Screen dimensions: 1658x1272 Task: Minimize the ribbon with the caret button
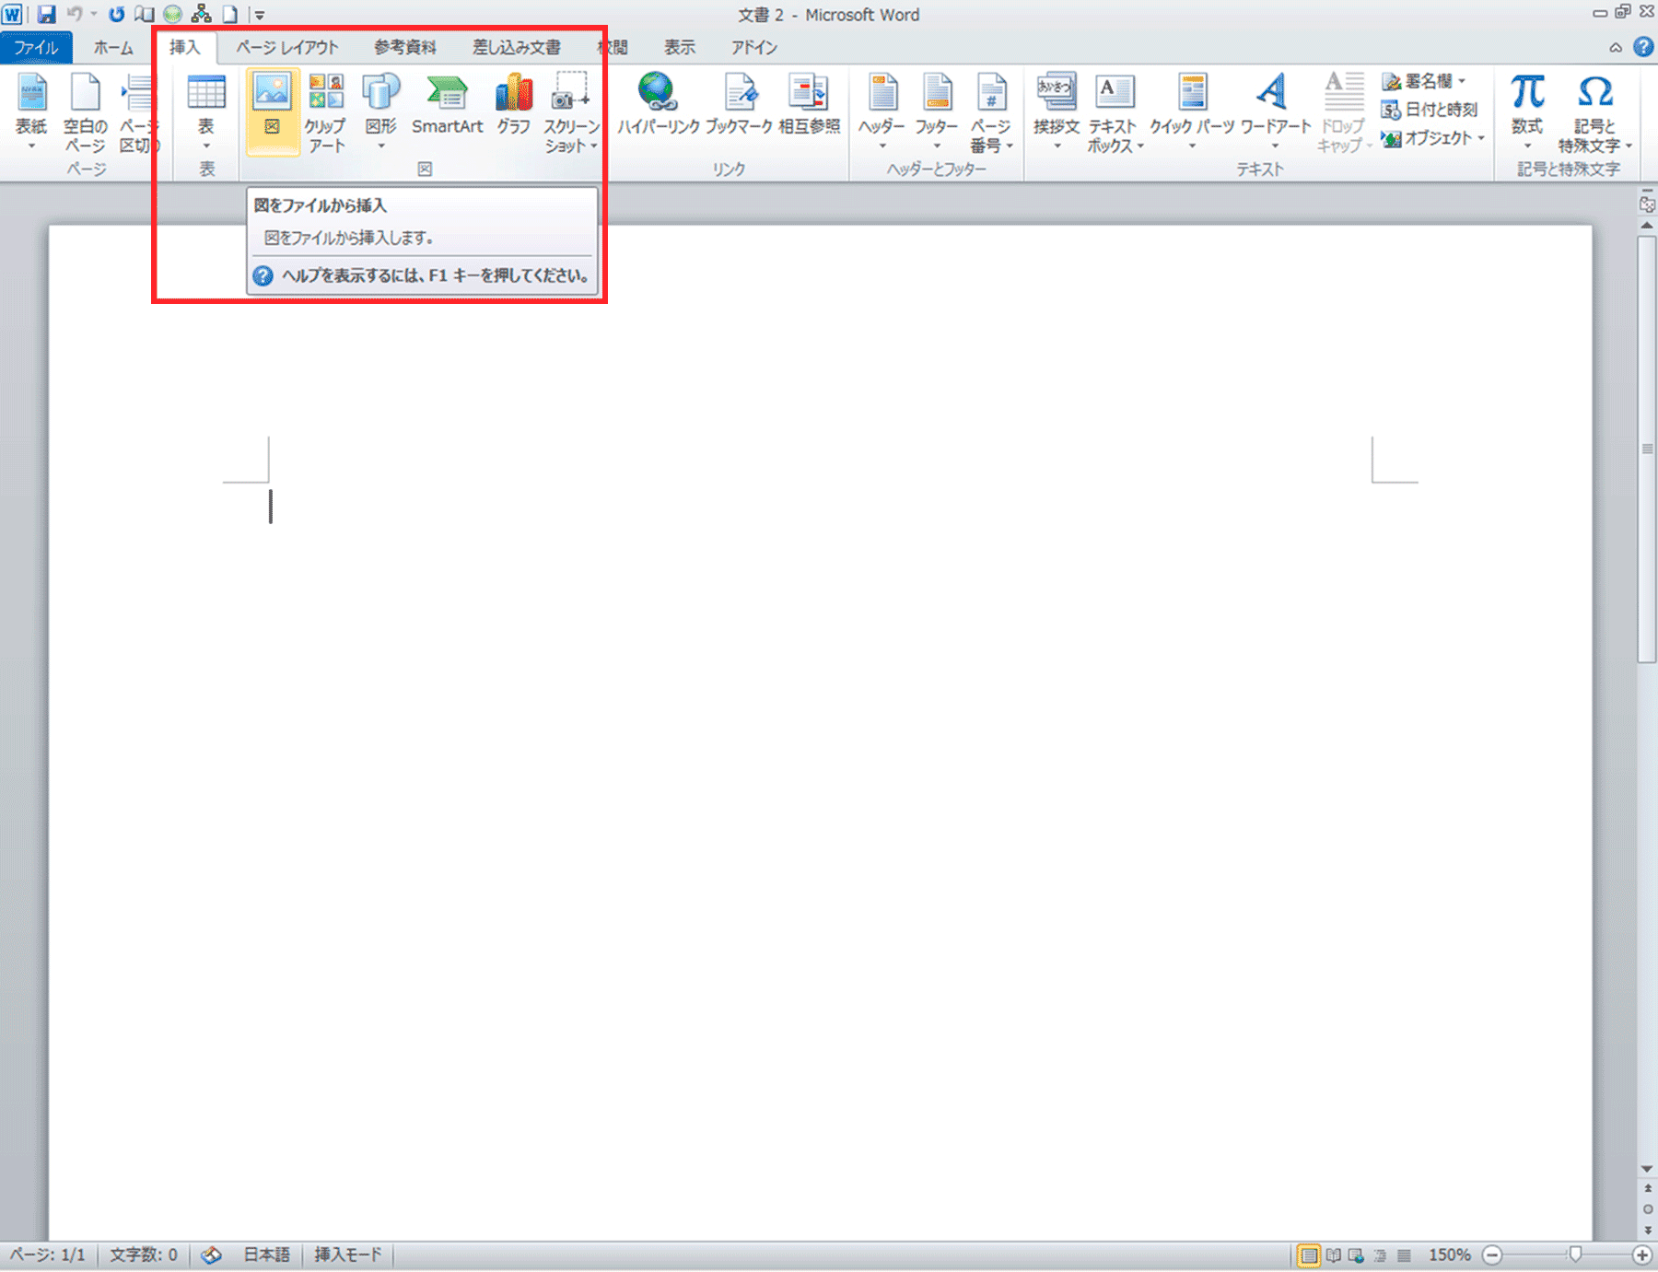click(x=1616, y=48)
